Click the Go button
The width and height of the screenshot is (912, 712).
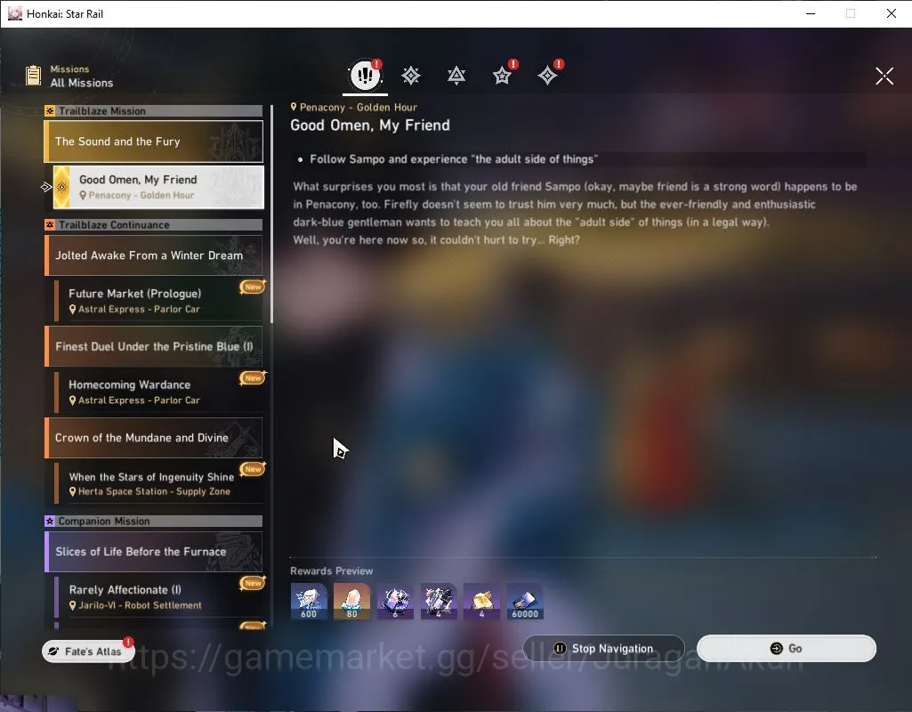787,649
